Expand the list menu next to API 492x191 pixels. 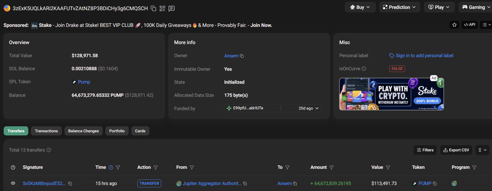click(486, 25)
